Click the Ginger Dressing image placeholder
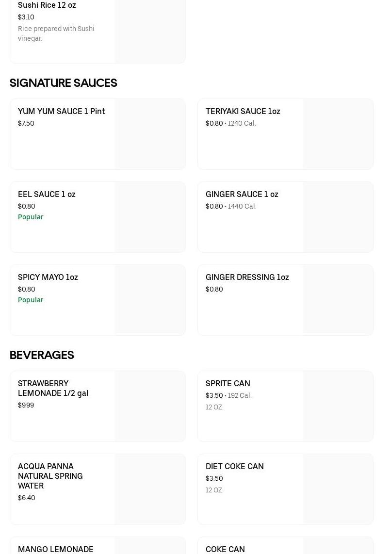The height and width of the screenshot is (554, 390). click(338, 300)
